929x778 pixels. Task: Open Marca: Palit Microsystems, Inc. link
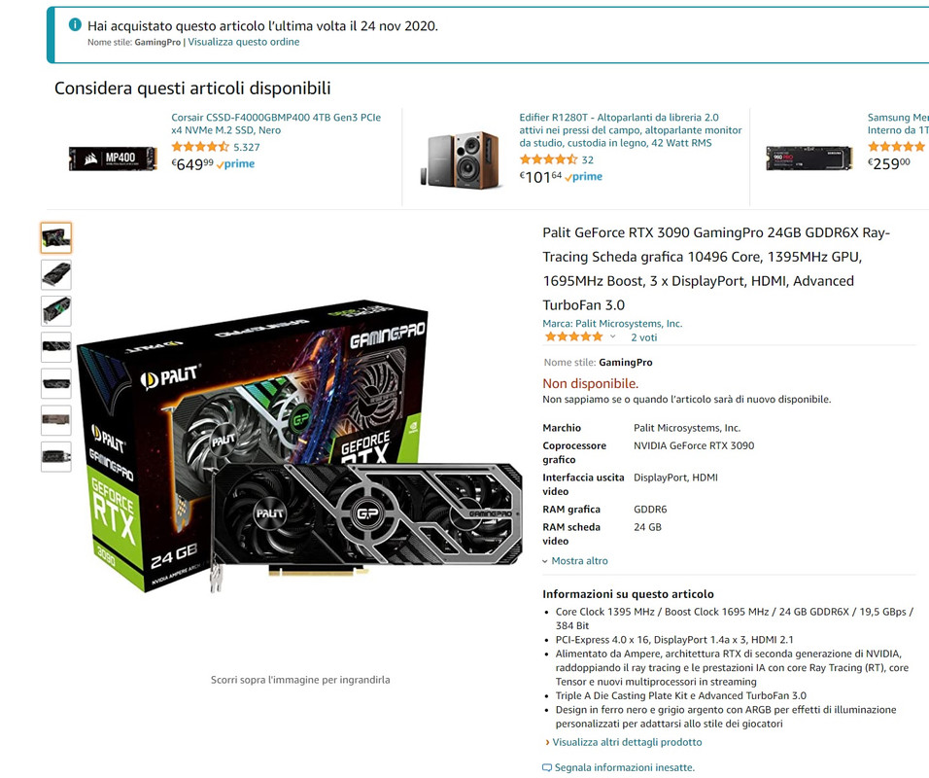pyautogui.click(x=612, y=323)
